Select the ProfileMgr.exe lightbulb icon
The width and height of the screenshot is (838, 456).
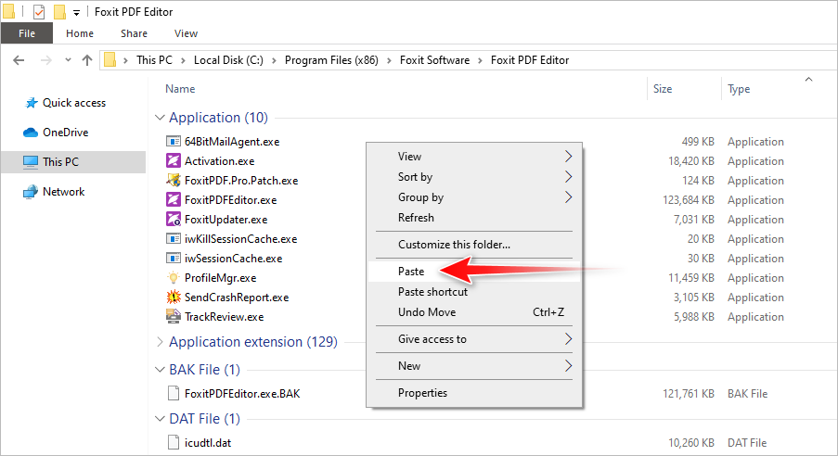click(173, 278)
